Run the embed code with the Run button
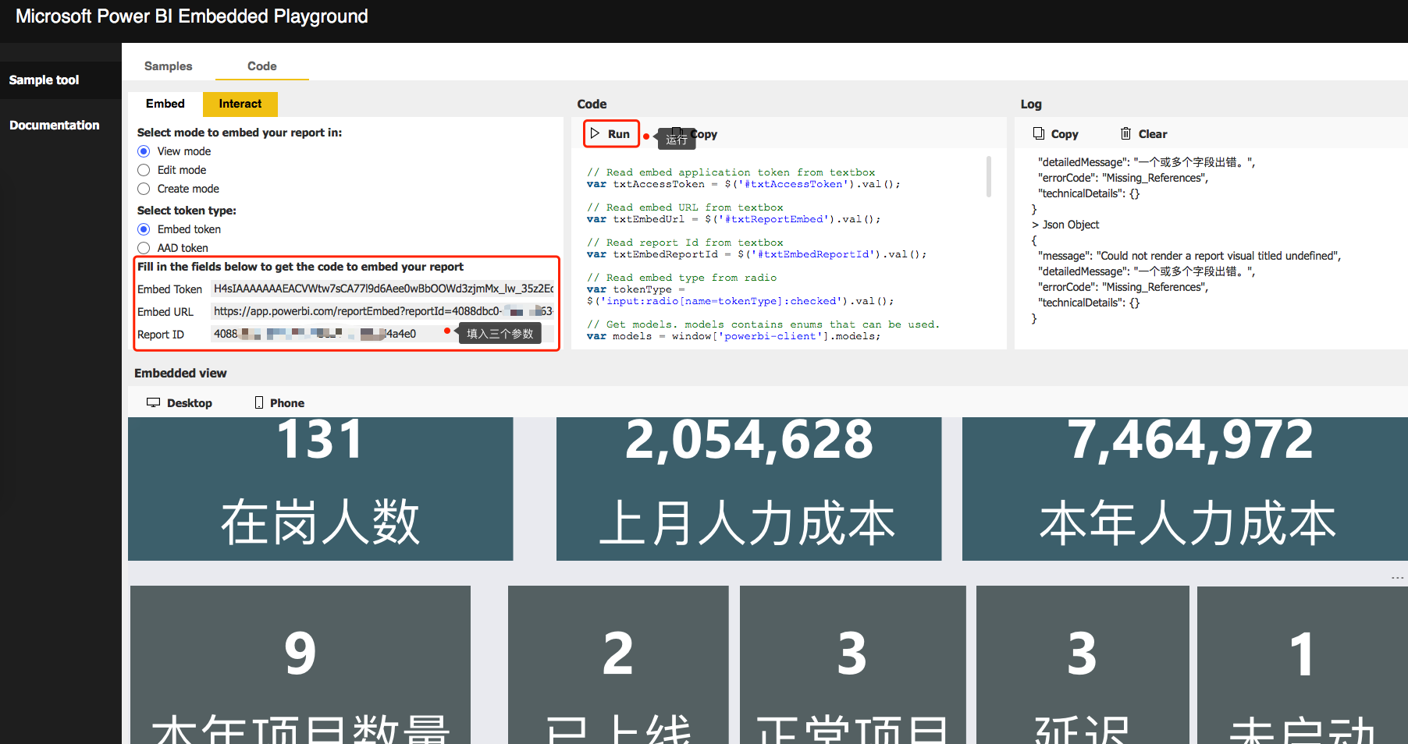 click(x=611, y=133)
